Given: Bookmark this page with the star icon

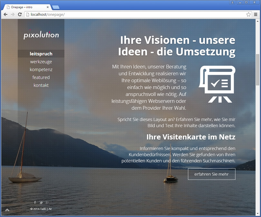Looking at the screenshot, I should pos(248,15).
